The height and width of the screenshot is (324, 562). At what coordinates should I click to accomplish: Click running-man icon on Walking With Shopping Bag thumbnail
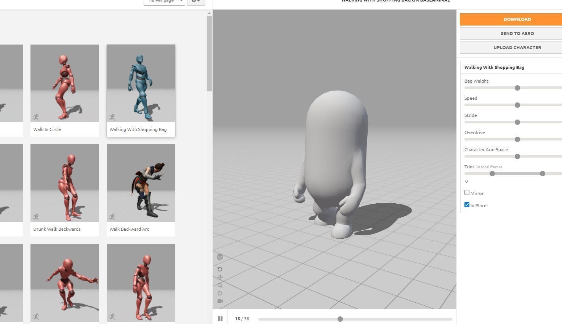pyautogui.click(x=112, y=117)
